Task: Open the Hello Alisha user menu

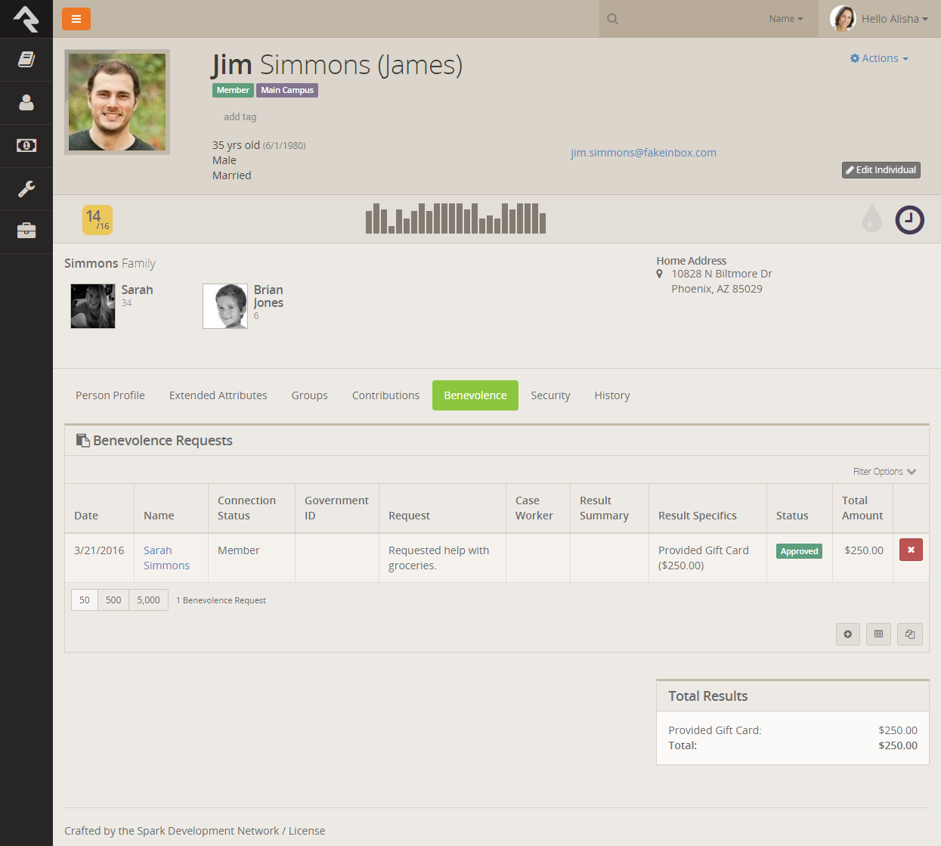Action: (880, 19)
